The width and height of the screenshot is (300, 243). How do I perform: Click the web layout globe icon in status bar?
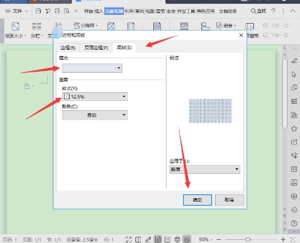177,239
